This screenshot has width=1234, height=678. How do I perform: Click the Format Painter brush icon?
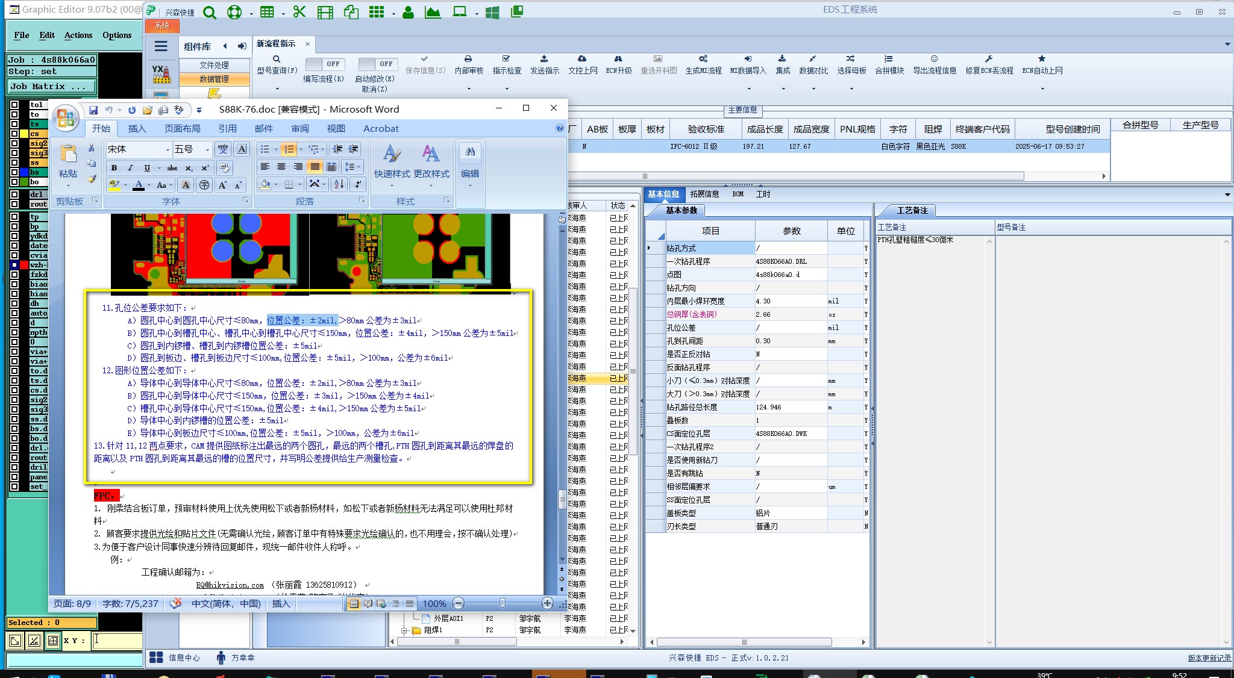pos(92,179)
